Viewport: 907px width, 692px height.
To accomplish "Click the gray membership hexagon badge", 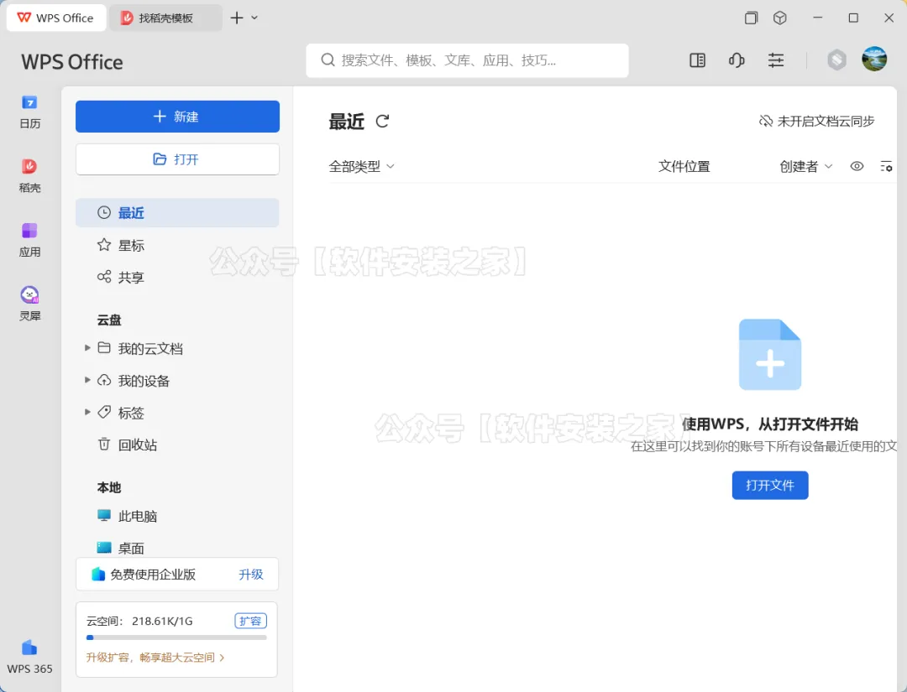I will click(x=836, y=60).
